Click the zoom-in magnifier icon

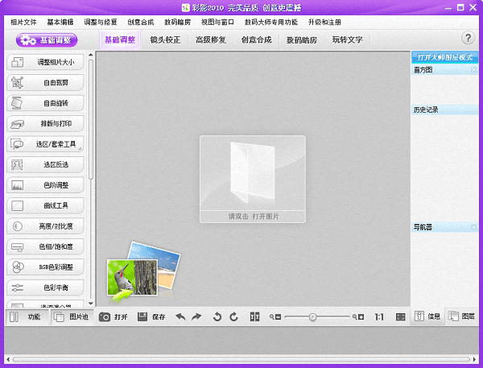pyautogui.click(x=361, y=317)
